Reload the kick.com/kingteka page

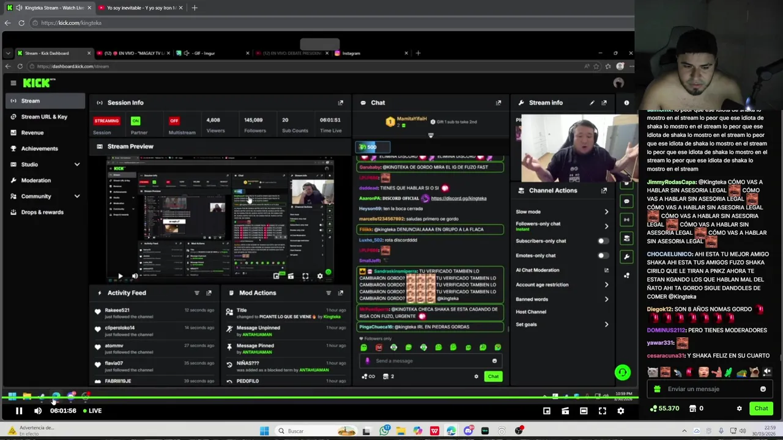pyautogui.click(x=21, y=23)
